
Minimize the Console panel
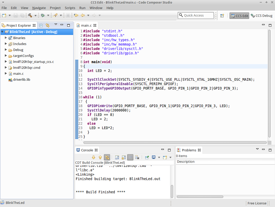(x=163, y=150)
